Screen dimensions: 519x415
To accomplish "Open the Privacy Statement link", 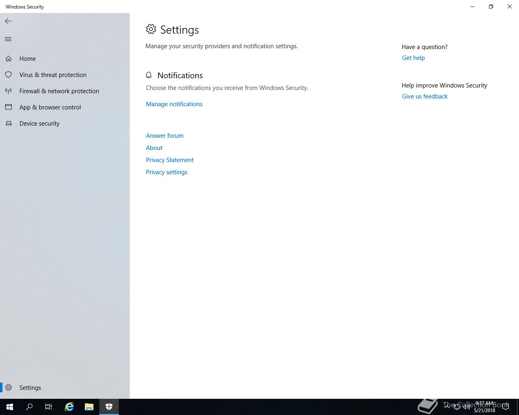I will [x=170, y=160].
